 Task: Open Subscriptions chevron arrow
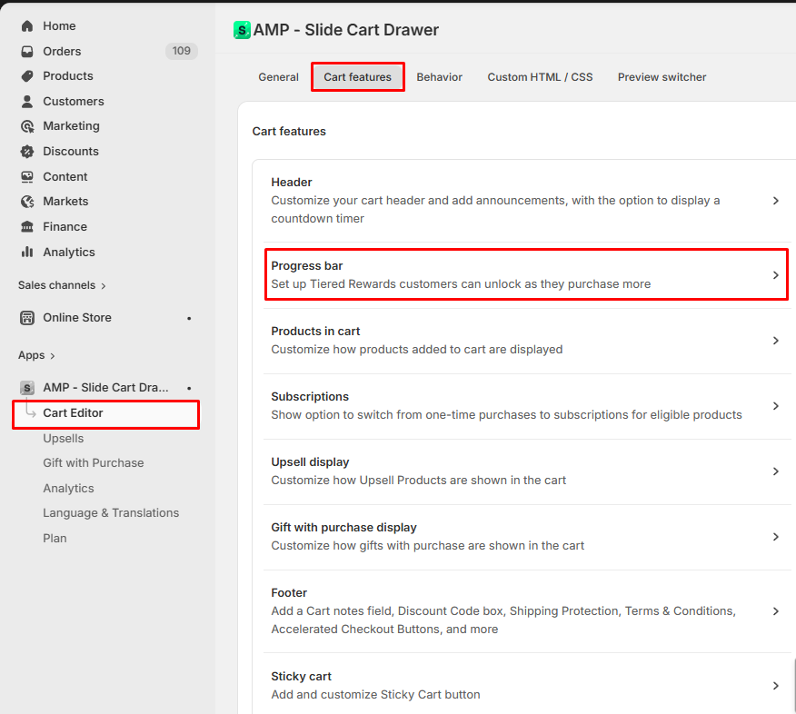point(775,406)
